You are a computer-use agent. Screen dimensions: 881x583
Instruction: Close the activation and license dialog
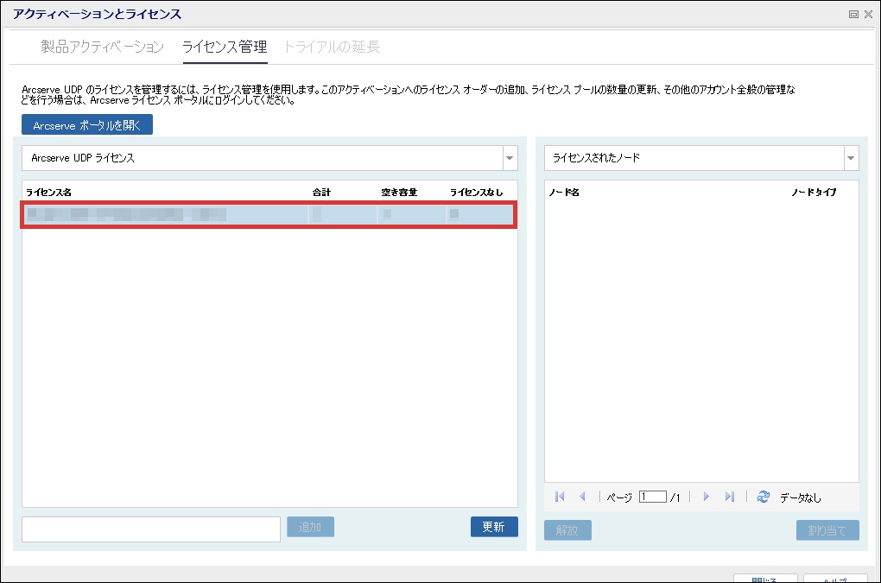pyautogui.click(x=869, y=15)
